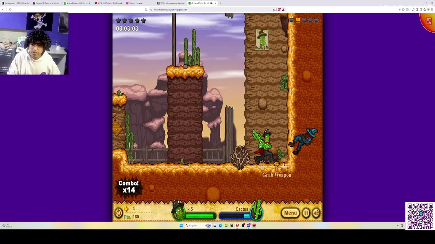435x244 pixels.
Task: Click the Grab Weapon prompt
Action: tap(277, 175)
